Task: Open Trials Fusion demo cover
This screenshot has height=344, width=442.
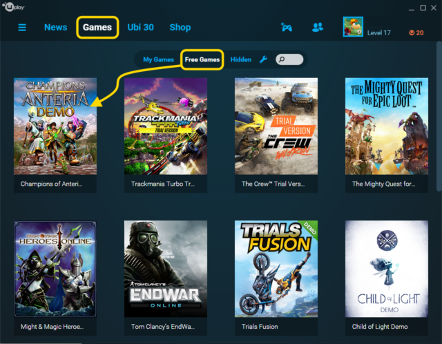Action: [x=276, y=269]
